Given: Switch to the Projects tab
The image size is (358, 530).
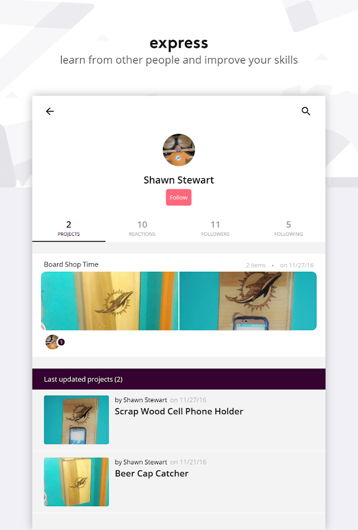Looking at the screenshot, I should [69, 229].
